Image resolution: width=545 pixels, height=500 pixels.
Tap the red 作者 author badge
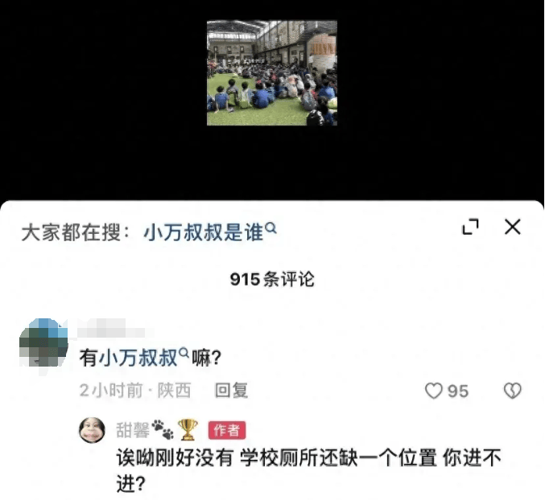227,430
